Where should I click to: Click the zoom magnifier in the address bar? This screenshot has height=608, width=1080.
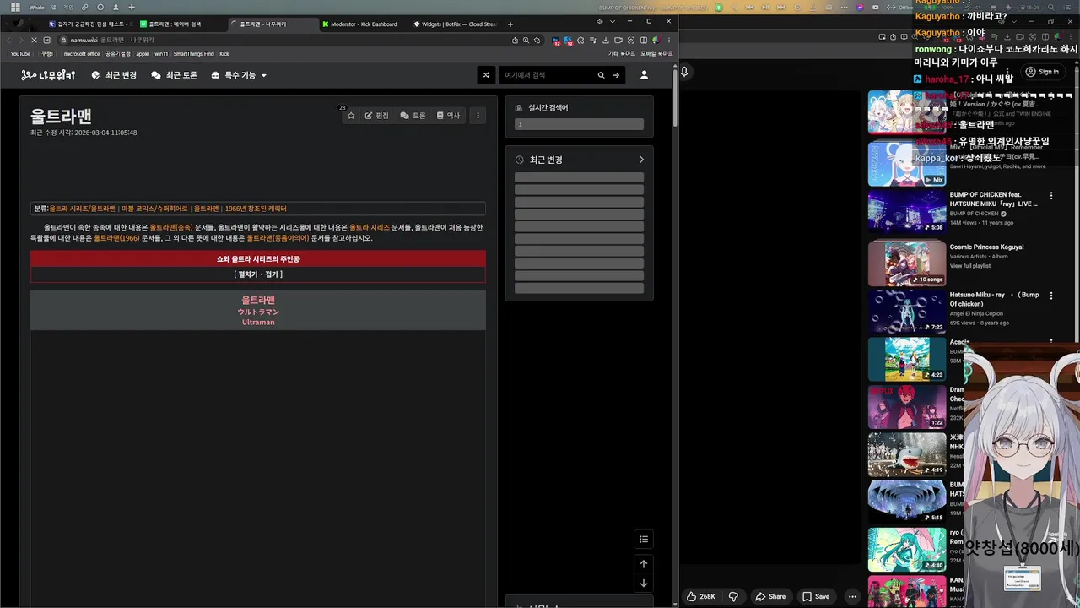526,40
